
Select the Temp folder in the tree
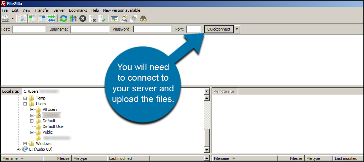pyautogui.click(x=41, y=98)
